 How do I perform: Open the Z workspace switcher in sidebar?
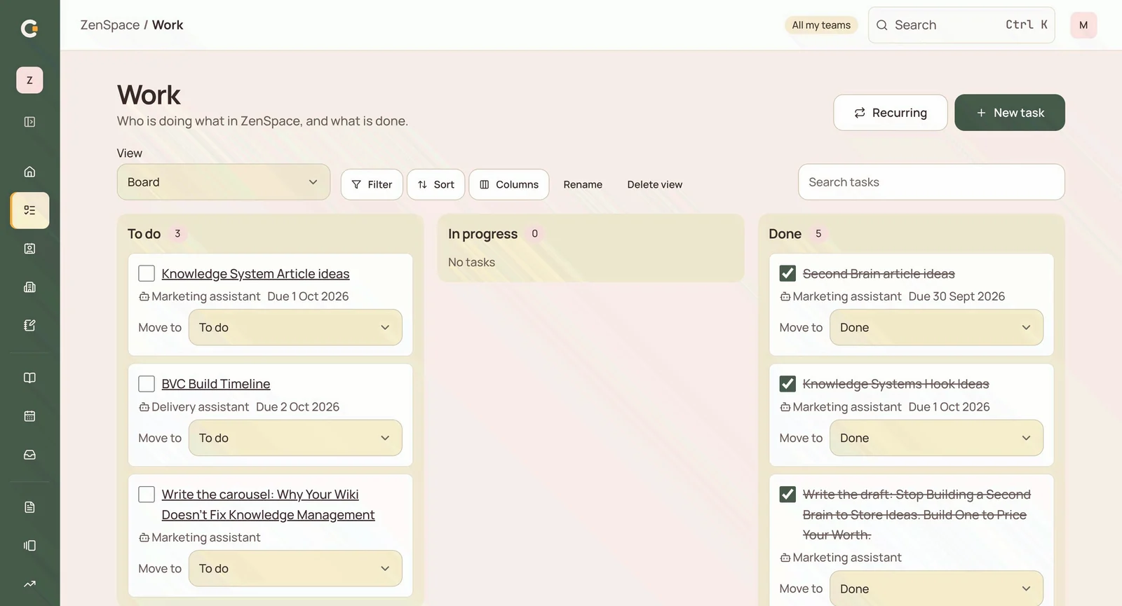click(x=29, y=80)
